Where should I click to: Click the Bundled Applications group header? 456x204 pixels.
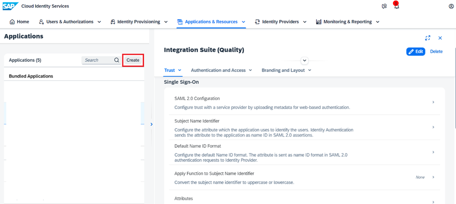tap(31, 76)
